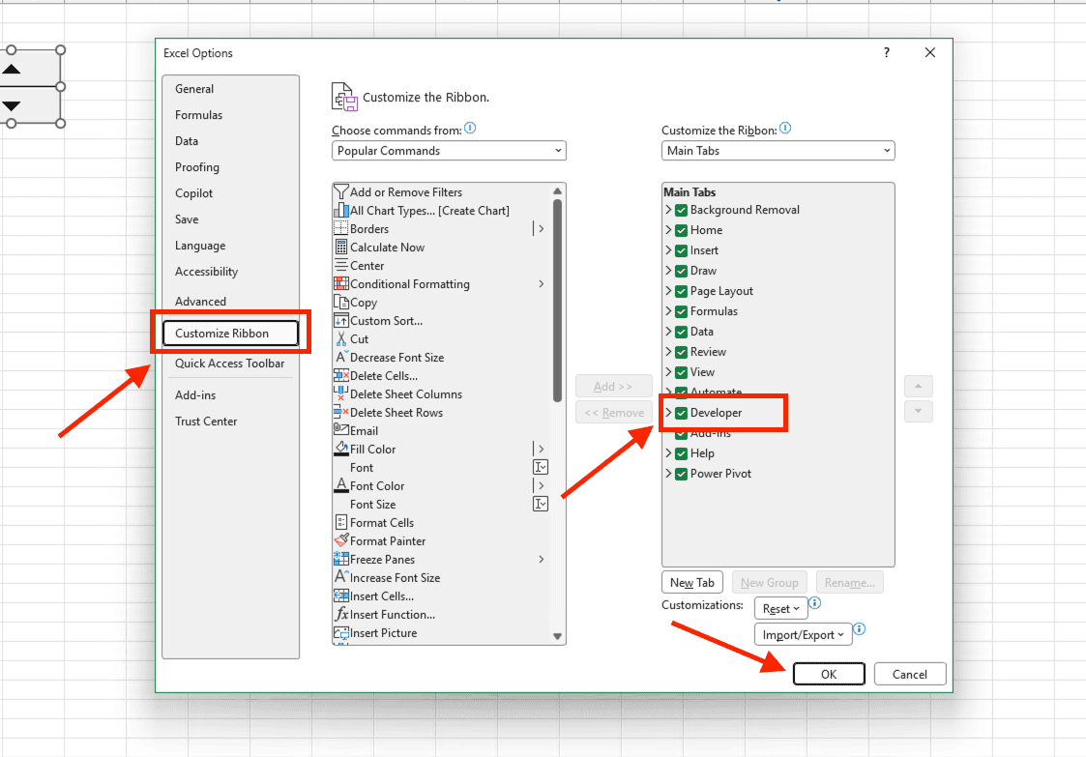
Task: Open the Reset customizations dropdown
Action: tap(780, 609)
